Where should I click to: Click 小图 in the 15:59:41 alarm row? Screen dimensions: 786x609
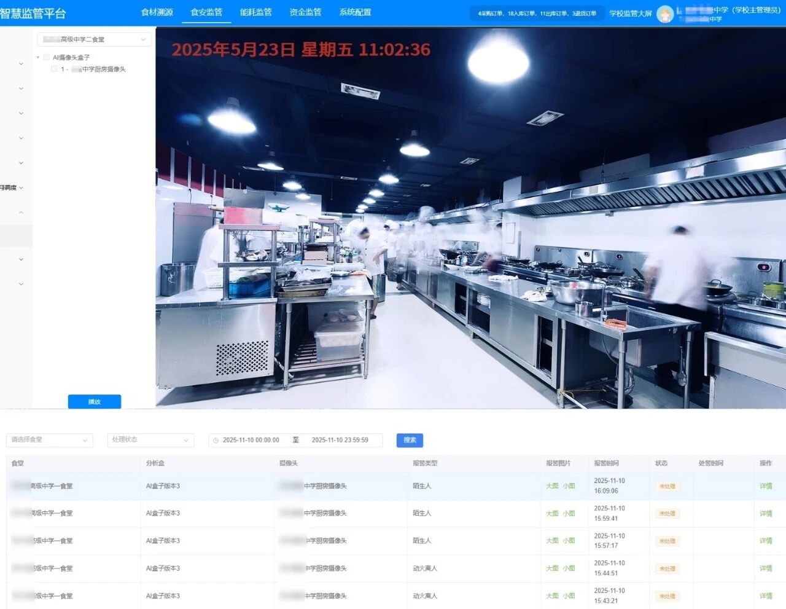pyautogui.click(x=569, y=513)
